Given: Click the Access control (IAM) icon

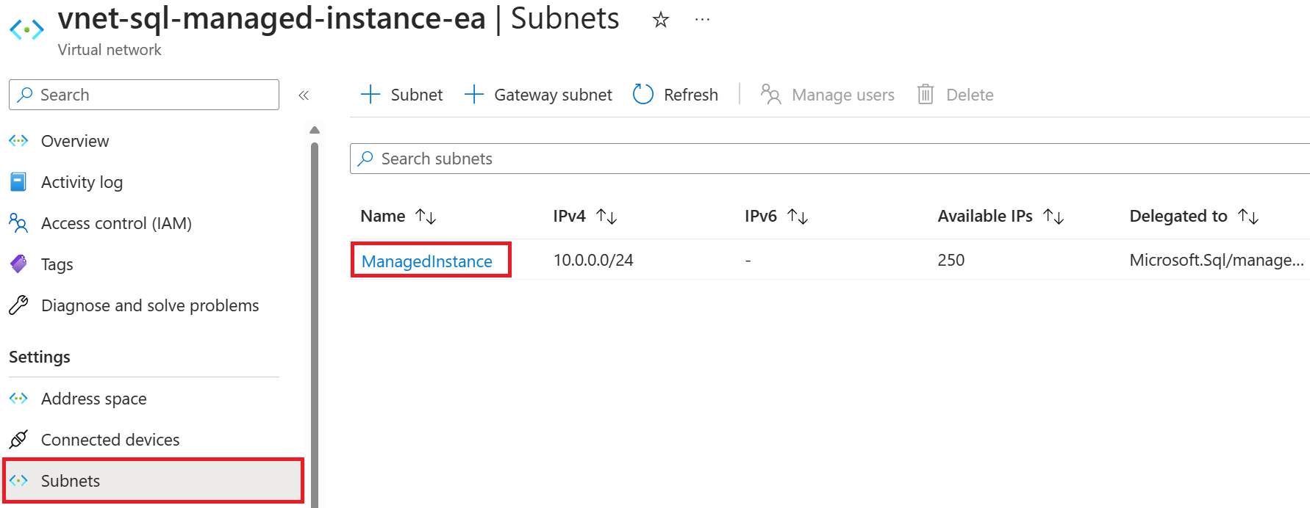Looking at the screenshot, I should [18, 223].
